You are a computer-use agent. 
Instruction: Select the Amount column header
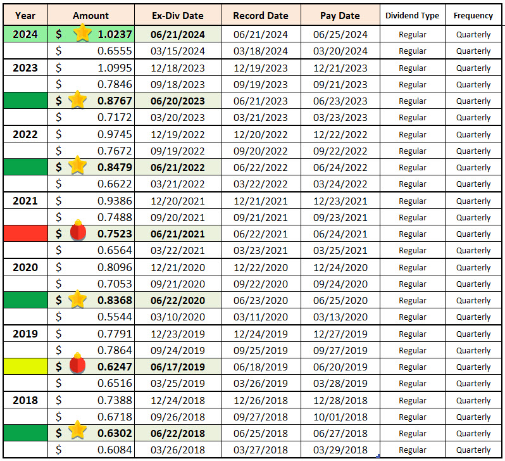pyautogui.click(x=90, y=15)
